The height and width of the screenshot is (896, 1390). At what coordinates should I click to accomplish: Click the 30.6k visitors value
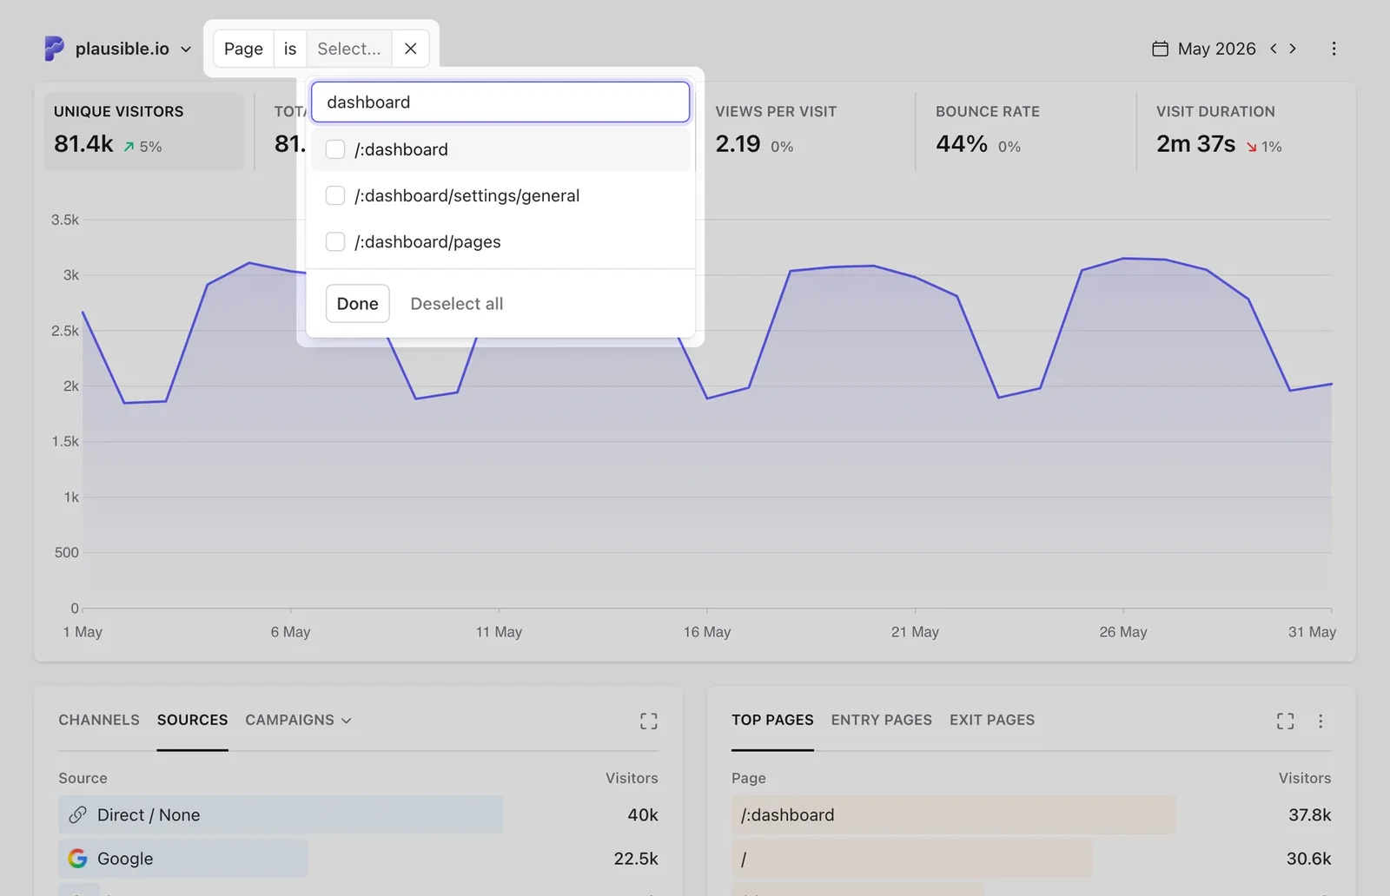pos(1308,859)
